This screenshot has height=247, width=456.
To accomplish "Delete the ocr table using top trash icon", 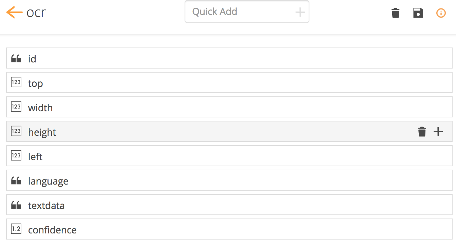I will point(395,13).
